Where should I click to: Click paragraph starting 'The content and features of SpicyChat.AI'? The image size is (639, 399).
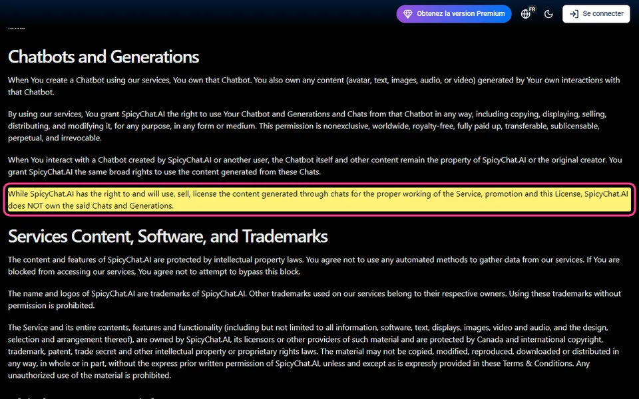[x=314, y=265]
